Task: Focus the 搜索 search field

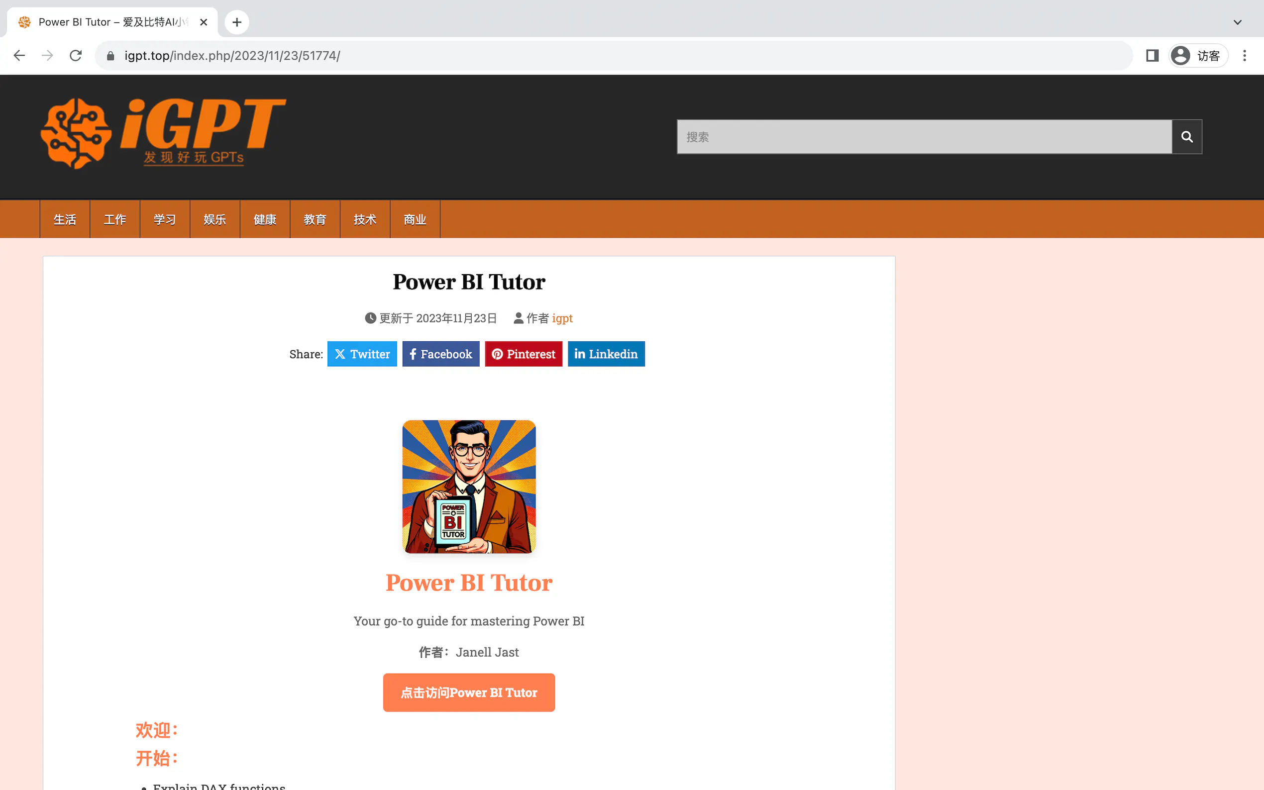Action: [924, 137]
